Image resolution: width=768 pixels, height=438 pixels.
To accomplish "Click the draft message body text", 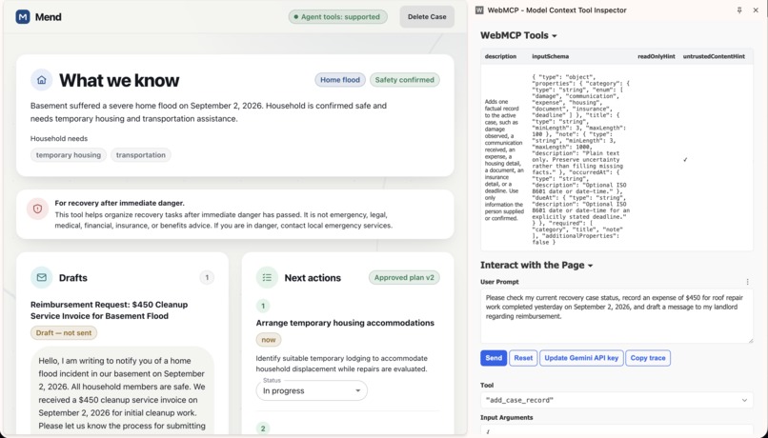I will (x=123, y=393).
